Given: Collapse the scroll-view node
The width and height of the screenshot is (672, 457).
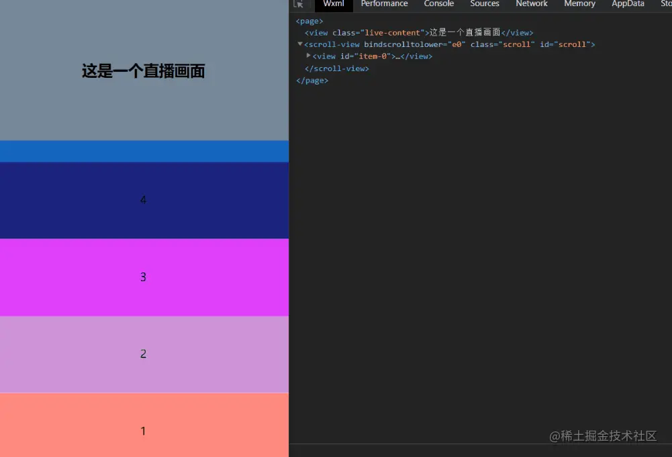Looking at the screenshot, I should pyautogui.click(x=300, y=44).
